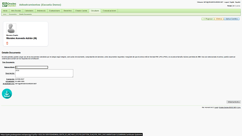This screenshot has height=136, width=242.
Task: Focus the Número/Ident input field
Action: pos(31,67)
